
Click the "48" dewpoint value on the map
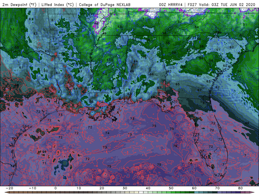(104, 34)
